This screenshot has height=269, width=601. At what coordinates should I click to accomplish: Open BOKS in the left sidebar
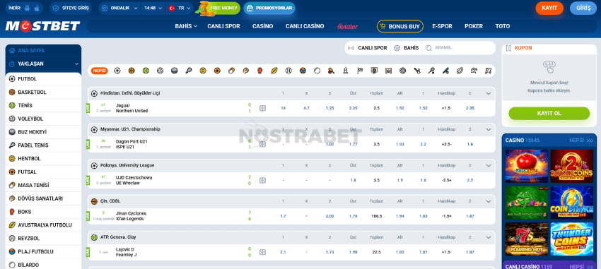43,212
